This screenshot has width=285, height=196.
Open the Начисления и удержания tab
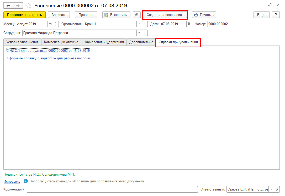click(x=104, y=42)
